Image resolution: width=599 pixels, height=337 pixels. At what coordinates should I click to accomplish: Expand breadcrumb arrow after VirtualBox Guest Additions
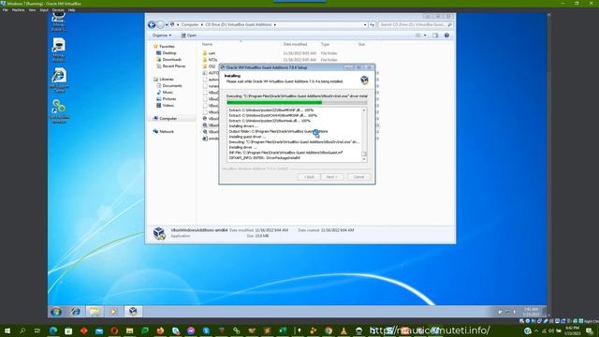pos(274,25)
